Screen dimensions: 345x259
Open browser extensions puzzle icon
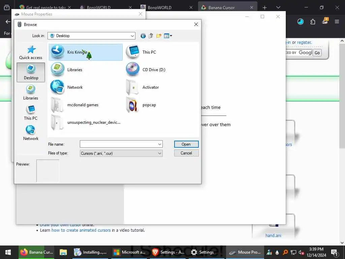point(313,22)
